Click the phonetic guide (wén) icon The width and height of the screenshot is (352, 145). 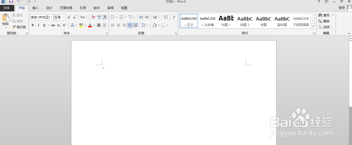(99, 17)
